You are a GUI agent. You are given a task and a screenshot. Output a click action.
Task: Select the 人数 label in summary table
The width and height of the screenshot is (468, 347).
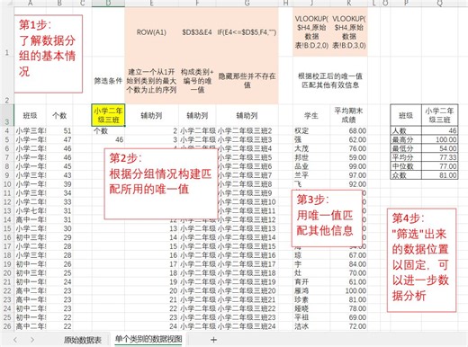tap(406, 131)
